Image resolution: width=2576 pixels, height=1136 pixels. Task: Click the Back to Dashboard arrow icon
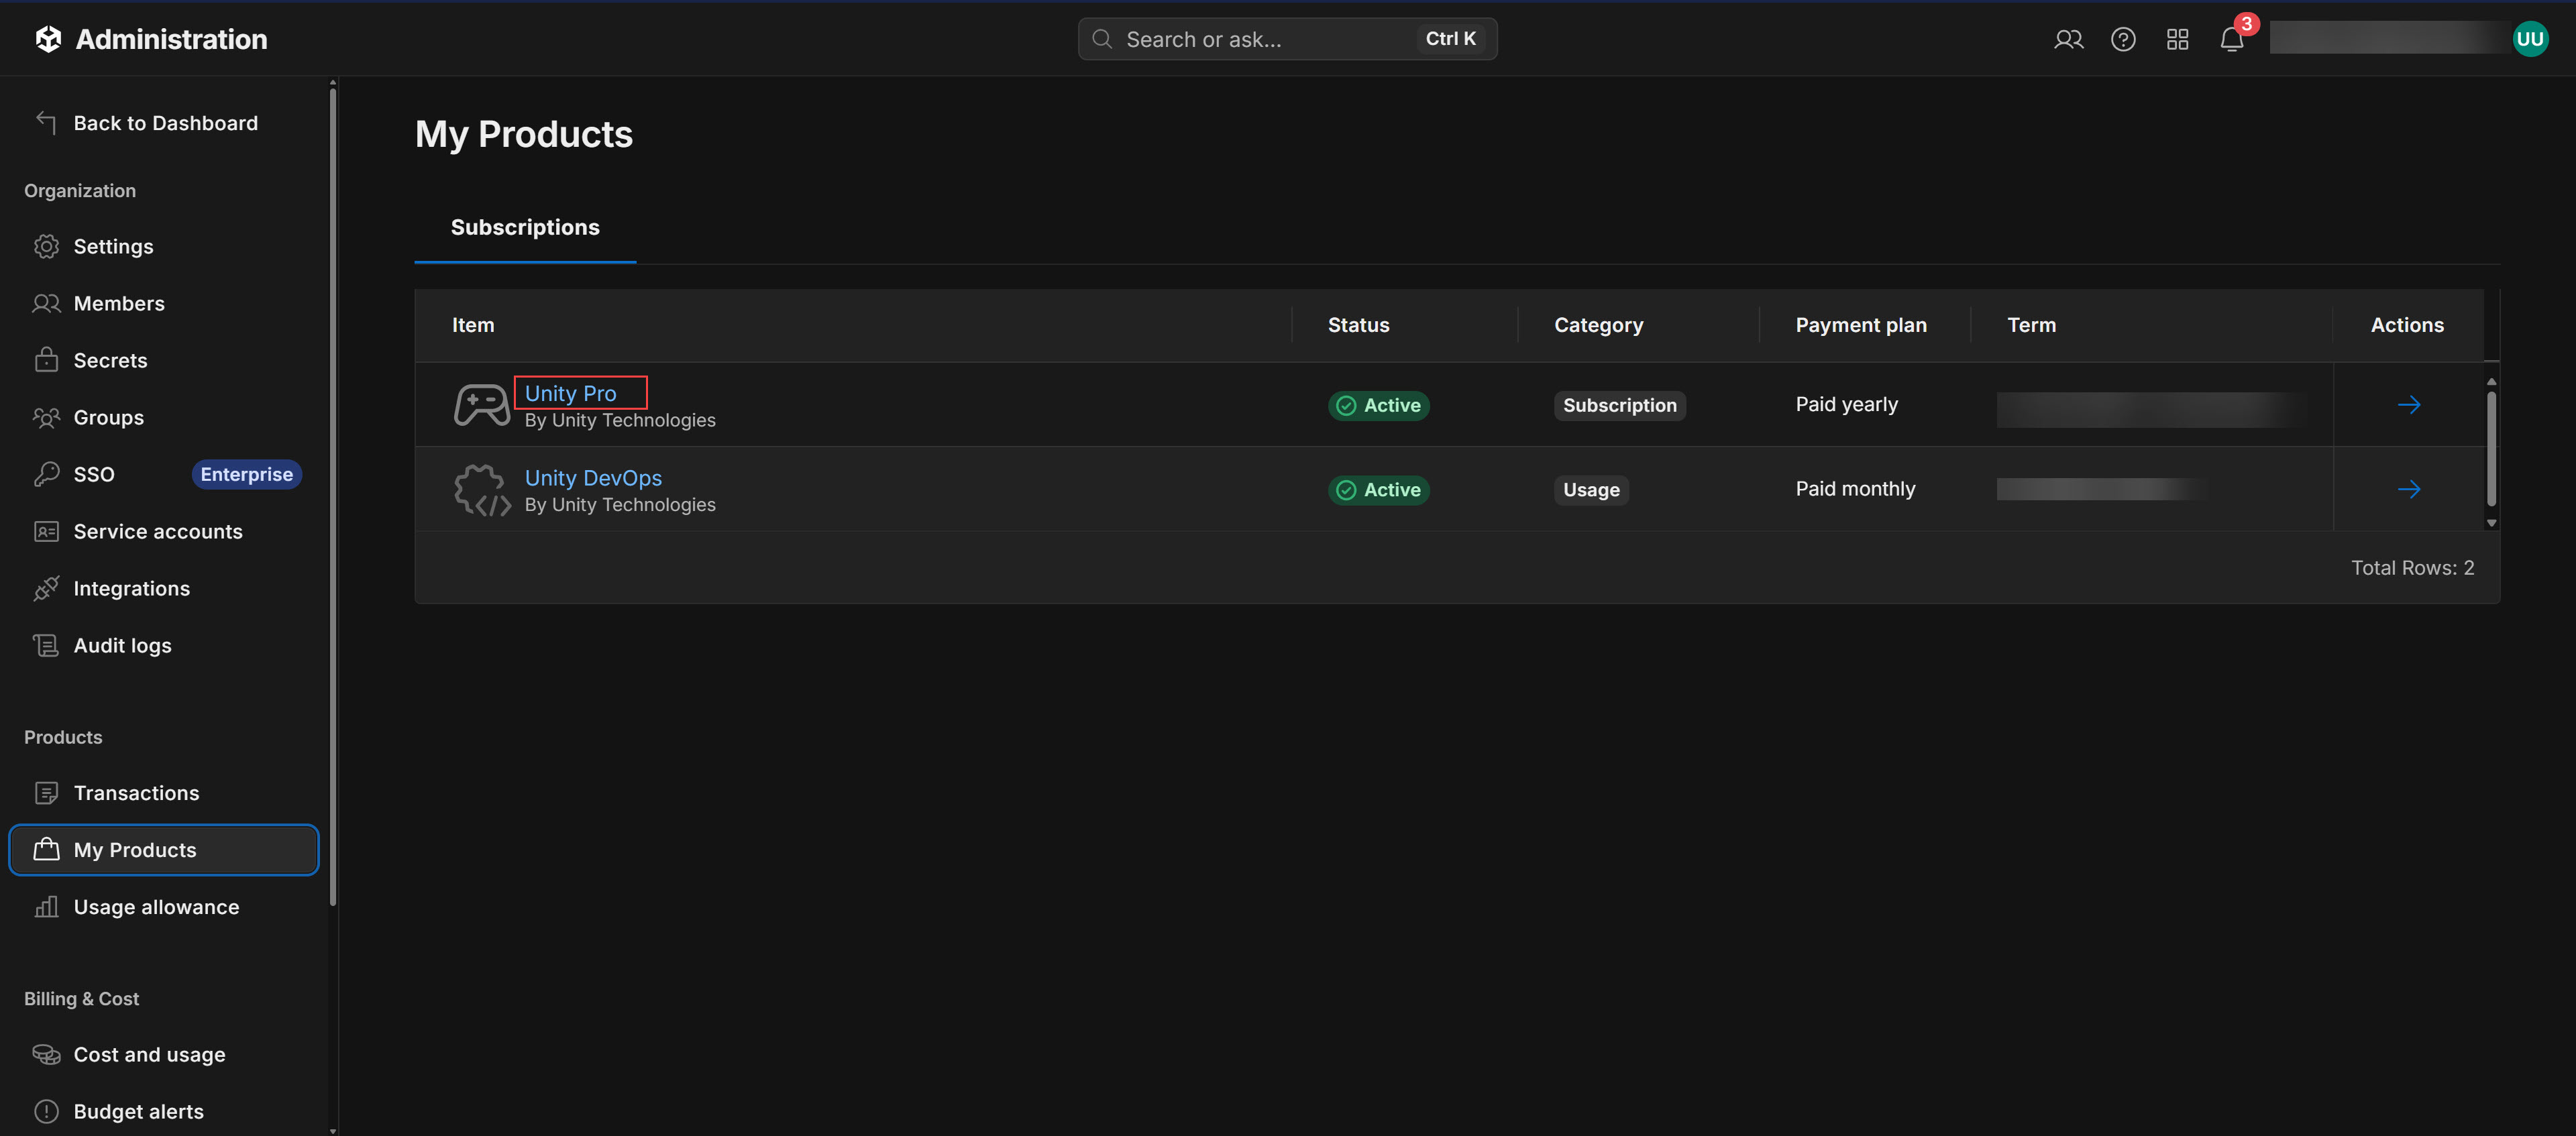[46, 122]
